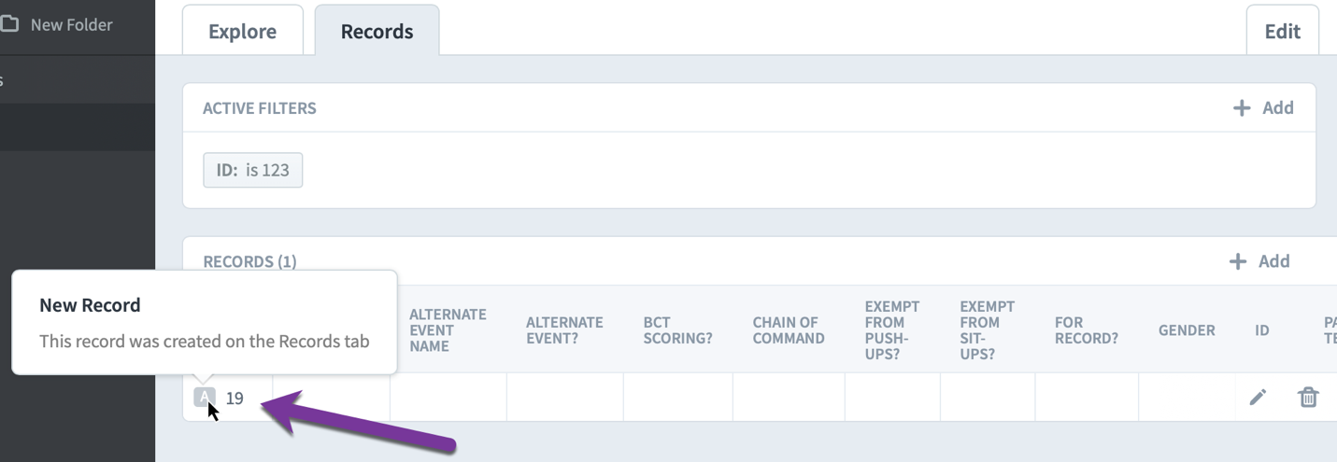Sort by Gender column header
This screenshot has height=462, width=1337.
pos(1187,329)
